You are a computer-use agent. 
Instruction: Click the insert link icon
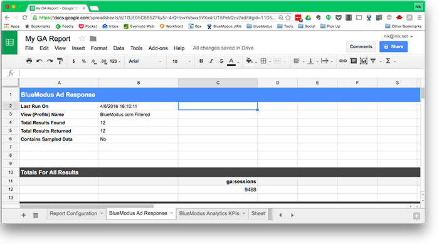click(x=343, y=61)
